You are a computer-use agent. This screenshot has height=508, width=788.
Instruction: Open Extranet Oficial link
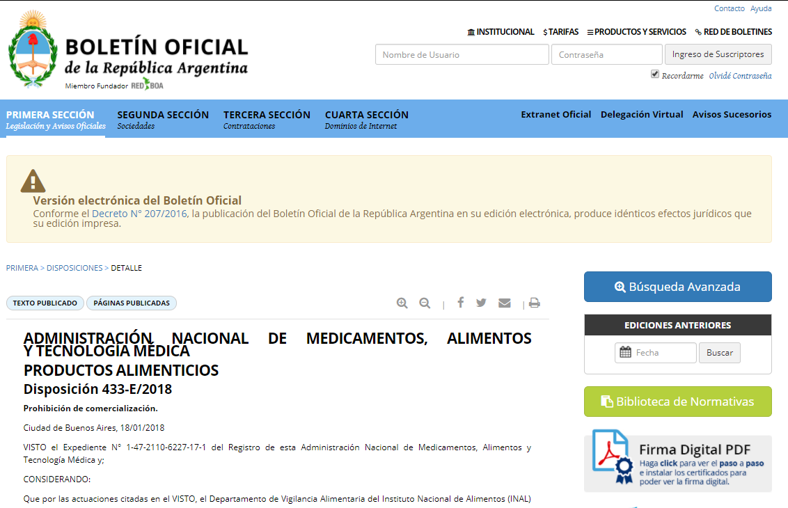coord(555,115)
